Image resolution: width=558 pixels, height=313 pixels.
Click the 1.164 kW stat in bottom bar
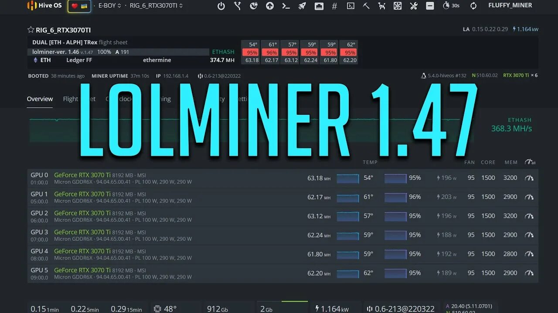pos(332,309)
